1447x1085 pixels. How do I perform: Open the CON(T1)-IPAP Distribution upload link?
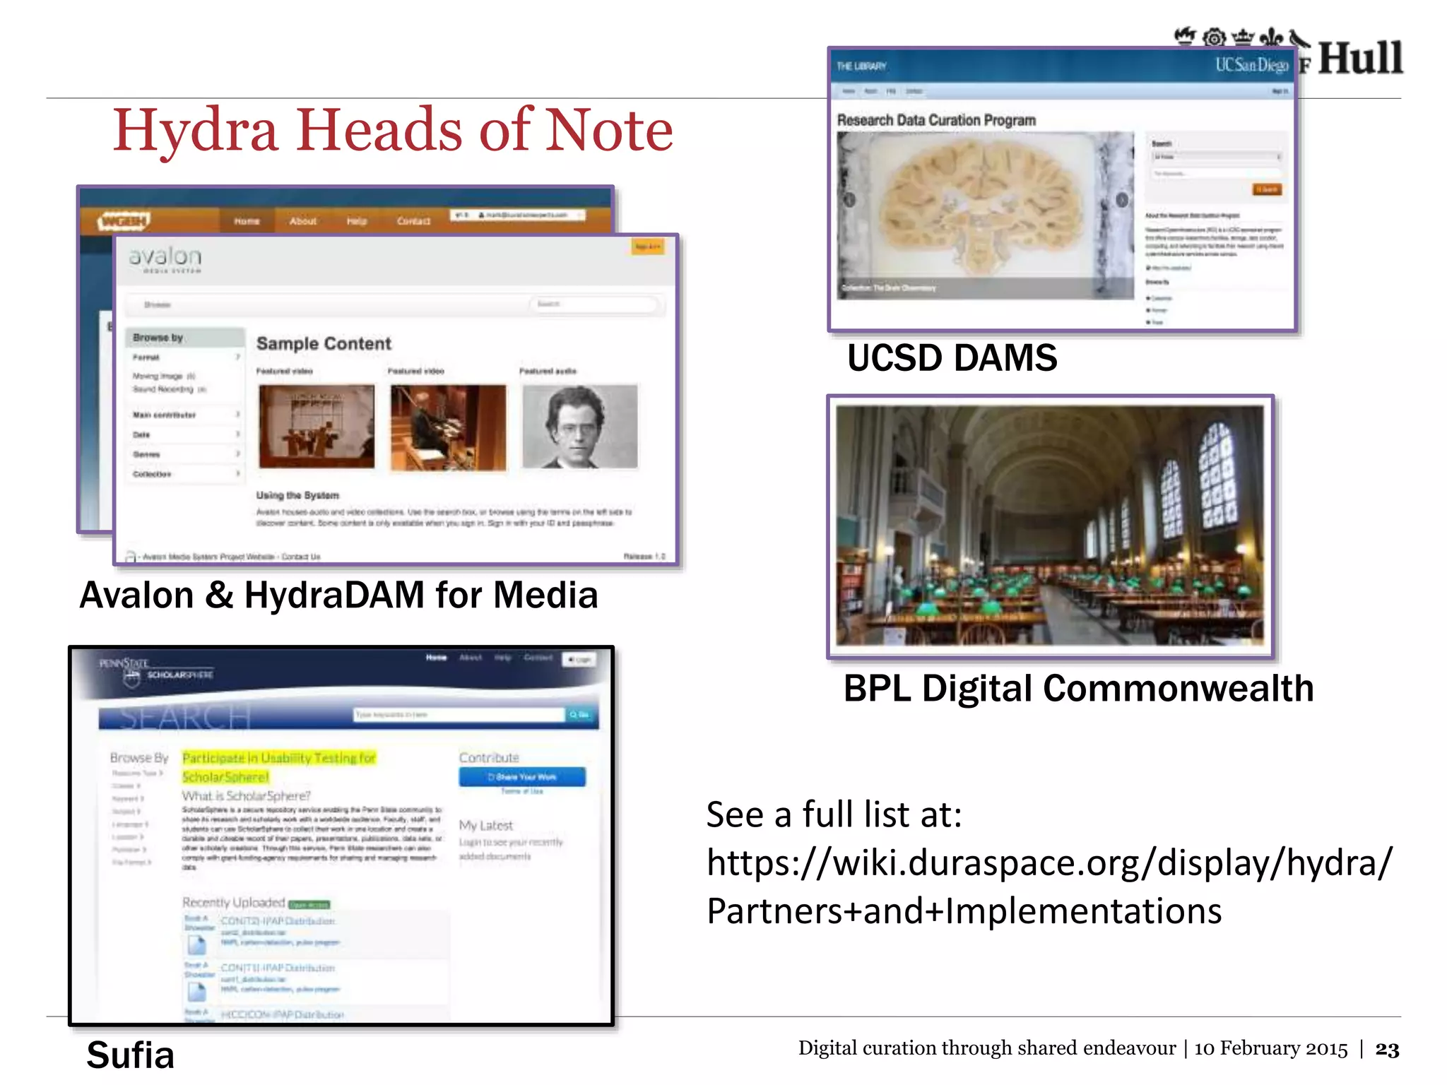[278, 968]
